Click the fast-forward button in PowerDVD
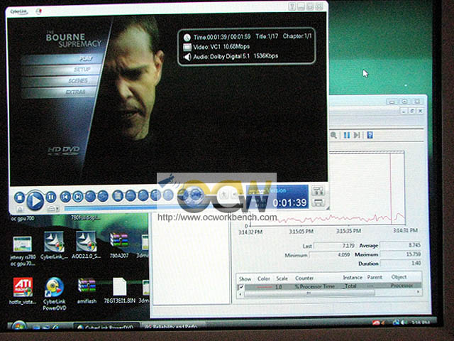Screen dimensions: 454x341 (x=102, y=196)
